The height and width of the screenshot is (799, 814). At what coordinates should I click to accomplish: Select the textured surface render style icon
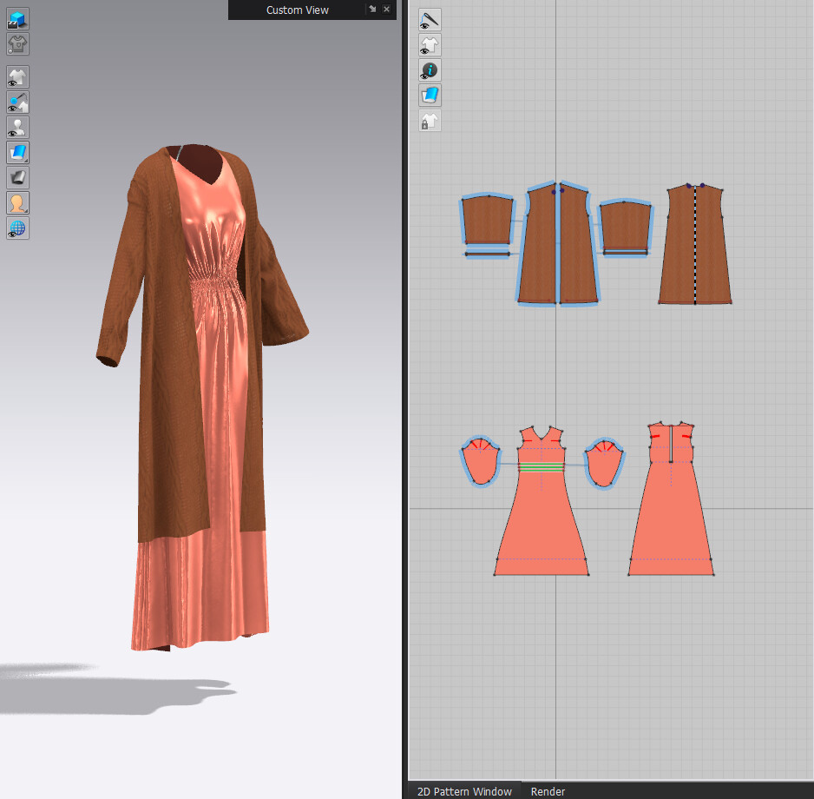click(x=17, y=152)
